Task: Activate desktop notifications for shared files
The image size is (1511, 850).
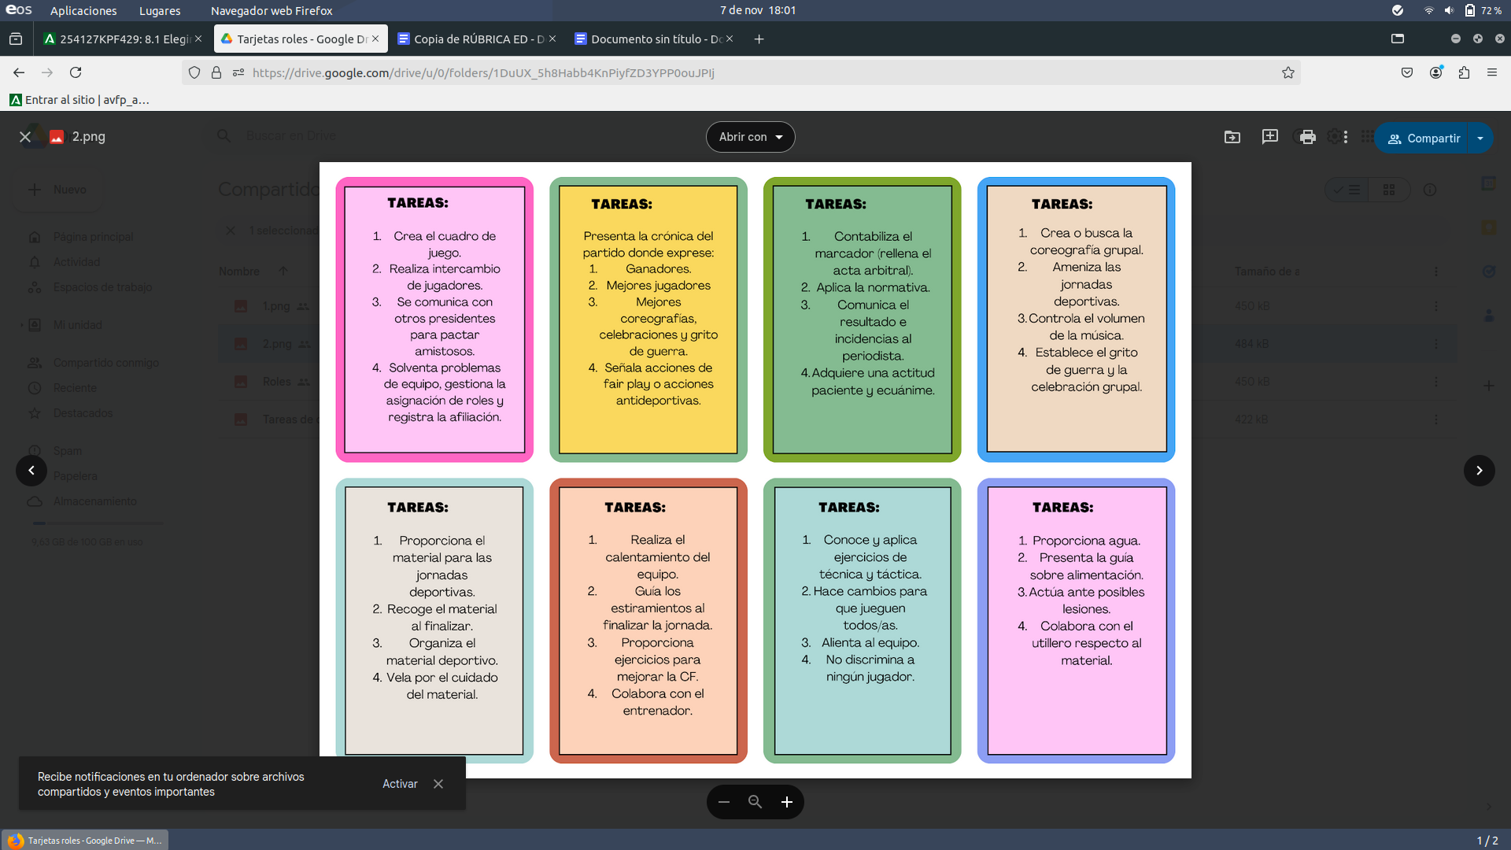Action: click(400, 783)
